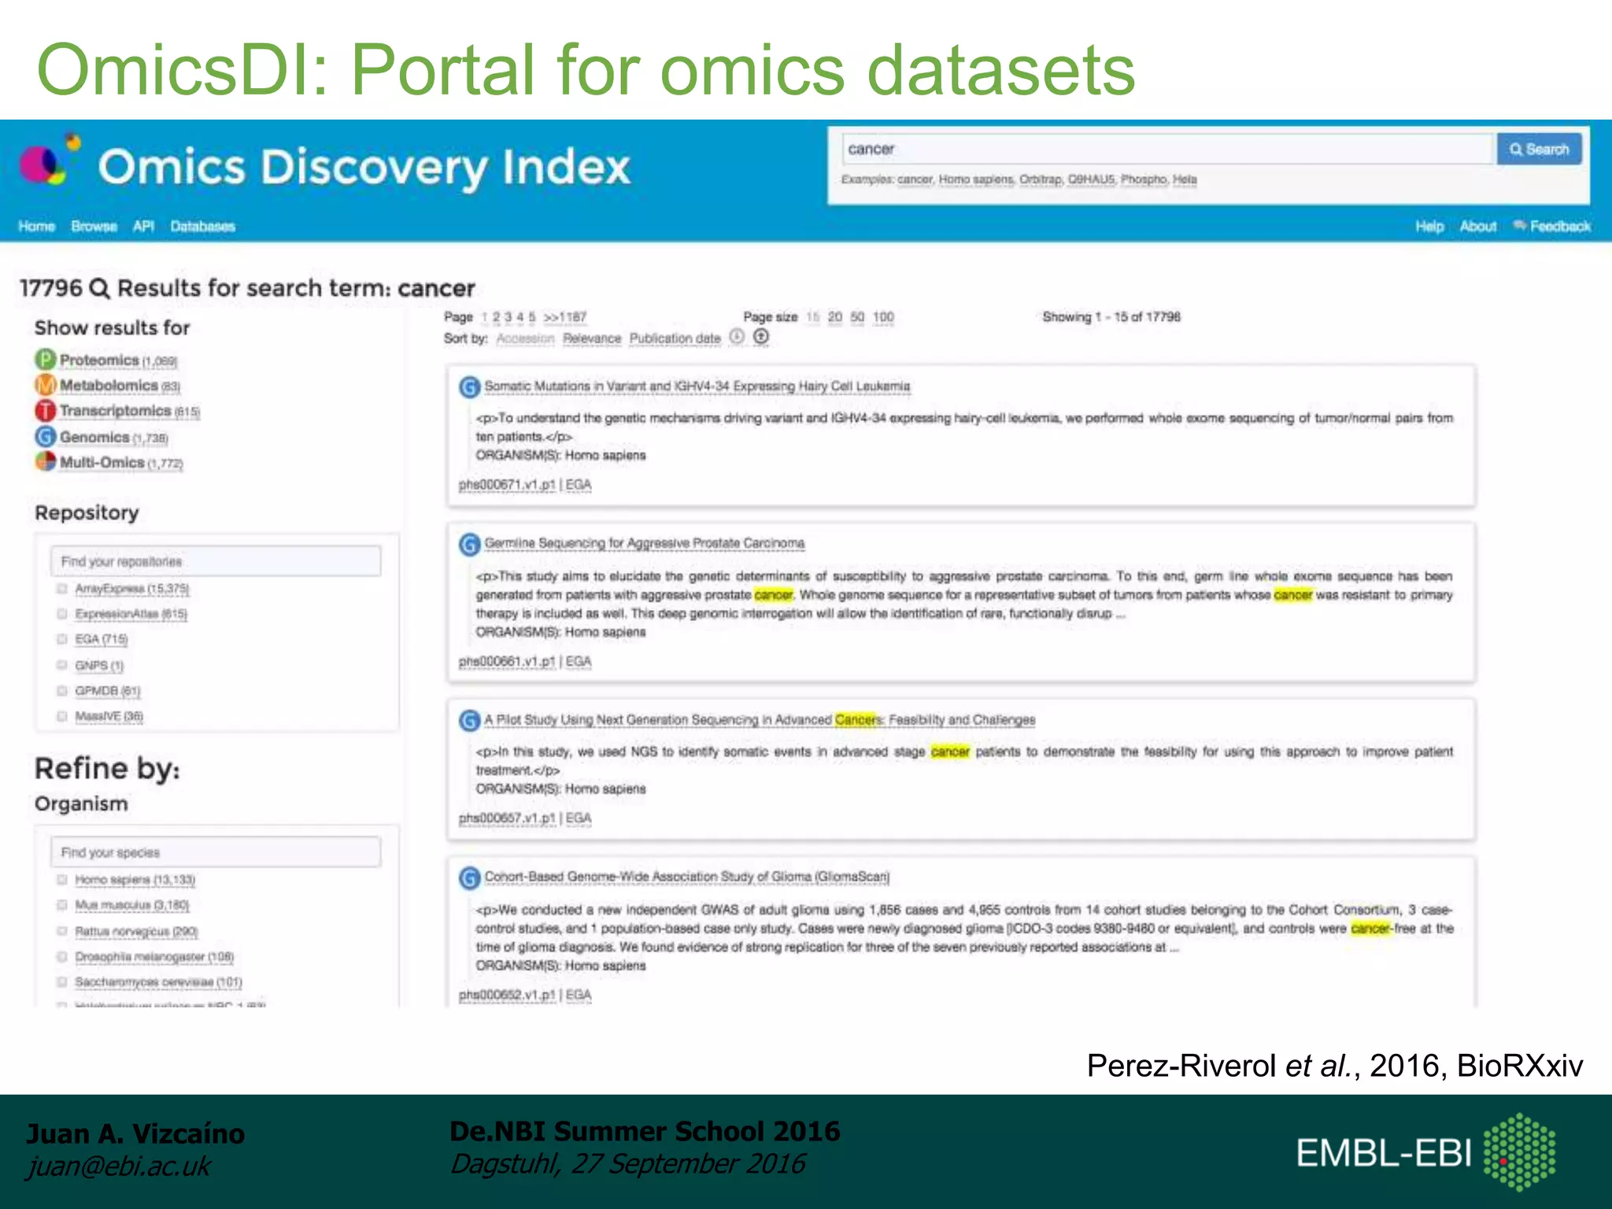Click the Multi-Omics pie icon
The image size is (1612, 1209).
tap(46, 461)
